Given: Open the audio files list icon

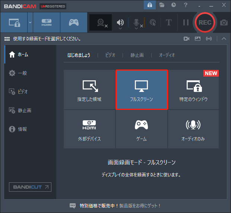Looking at the screenshot, I should pyautogui.click(x=209, y=39).
